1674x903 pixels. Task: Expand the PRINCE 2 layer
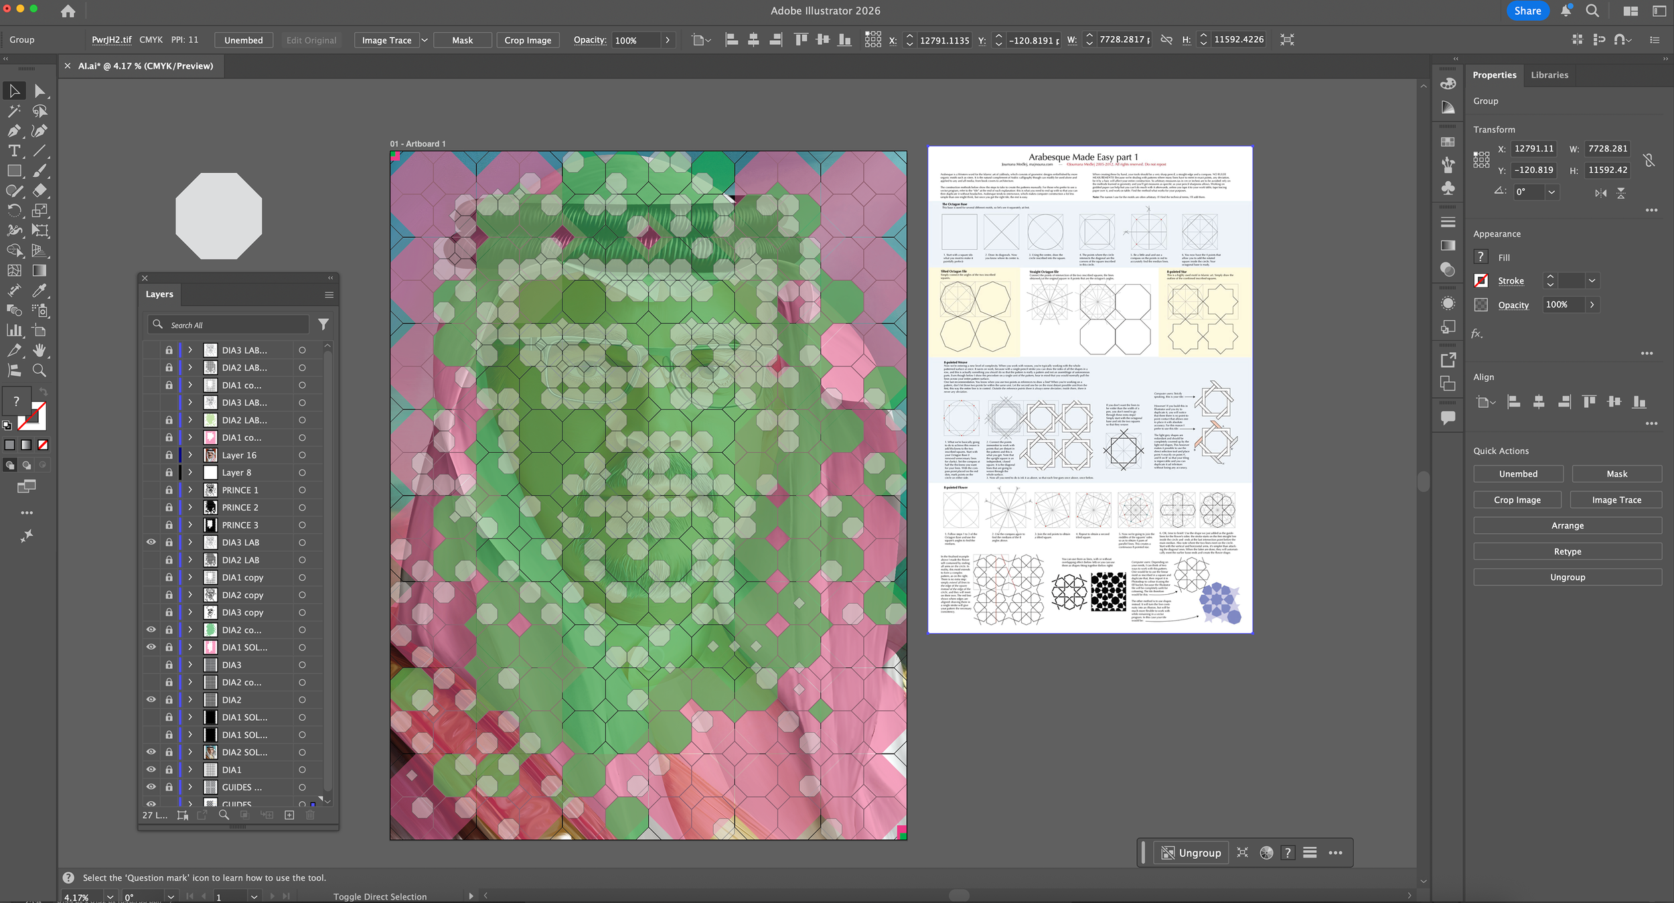[190, 508]
